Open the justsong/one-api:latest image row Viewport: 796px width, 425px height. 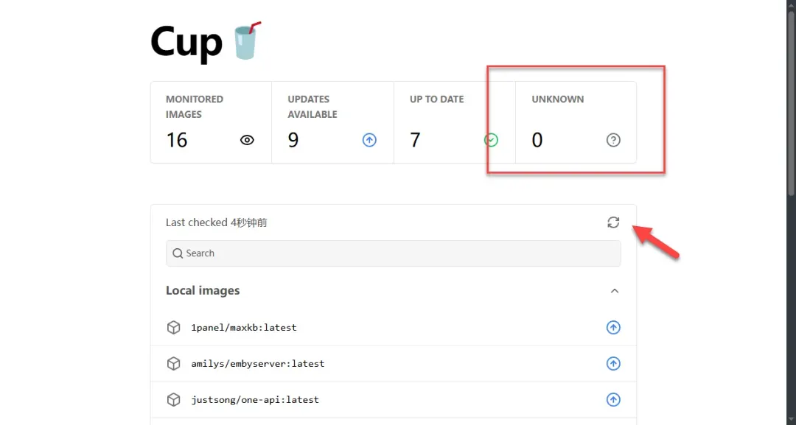tap(394, 400)
